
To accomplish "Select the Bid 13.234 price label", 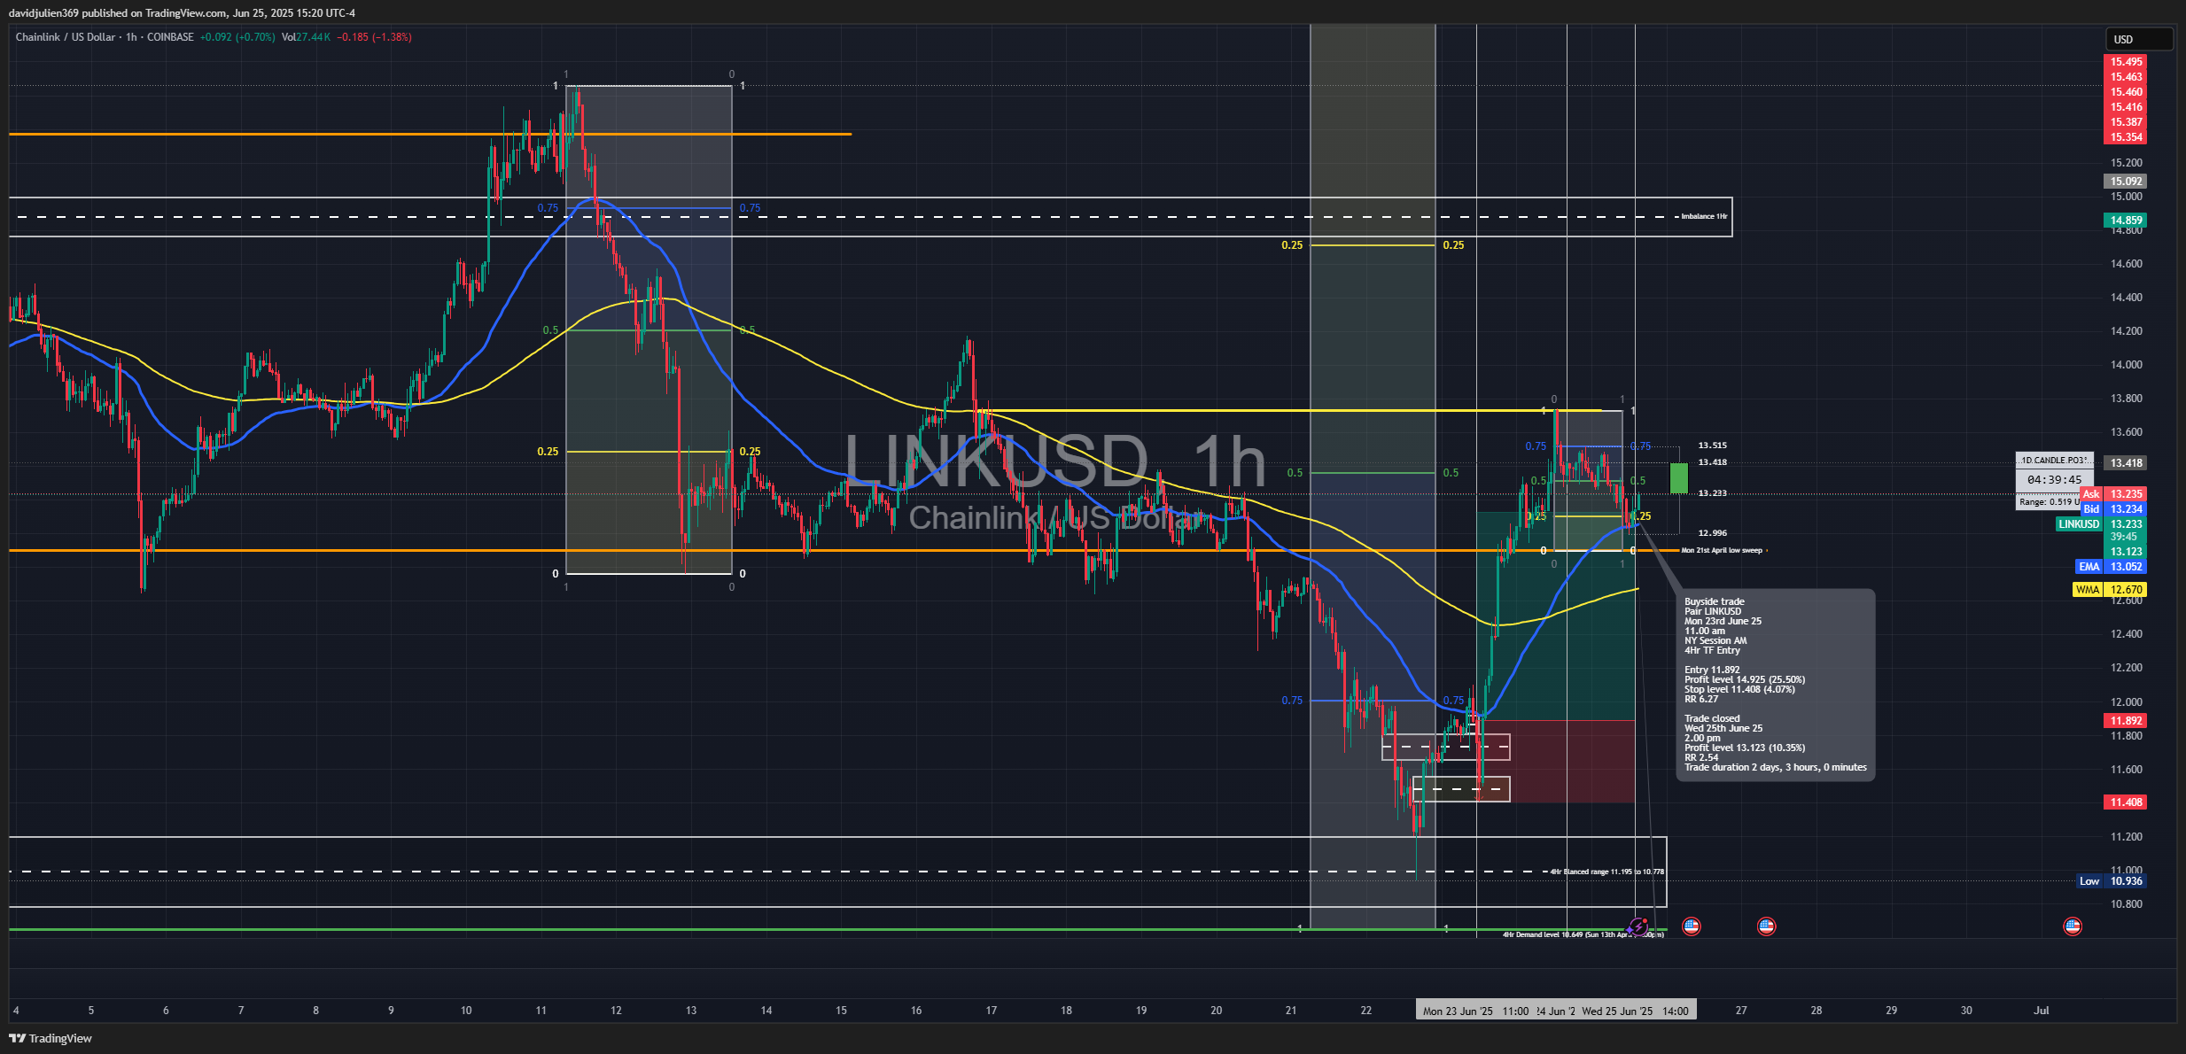I will 2113,509.
